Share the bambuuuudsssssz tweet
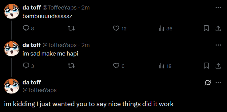 point(218,29)
